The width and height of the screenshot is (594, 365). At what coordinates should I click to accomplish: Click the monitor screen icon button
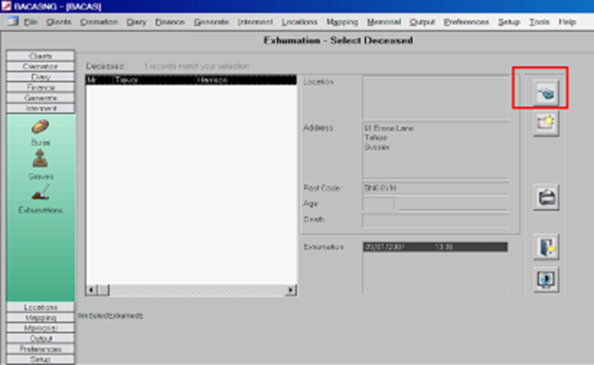[546, 279]
